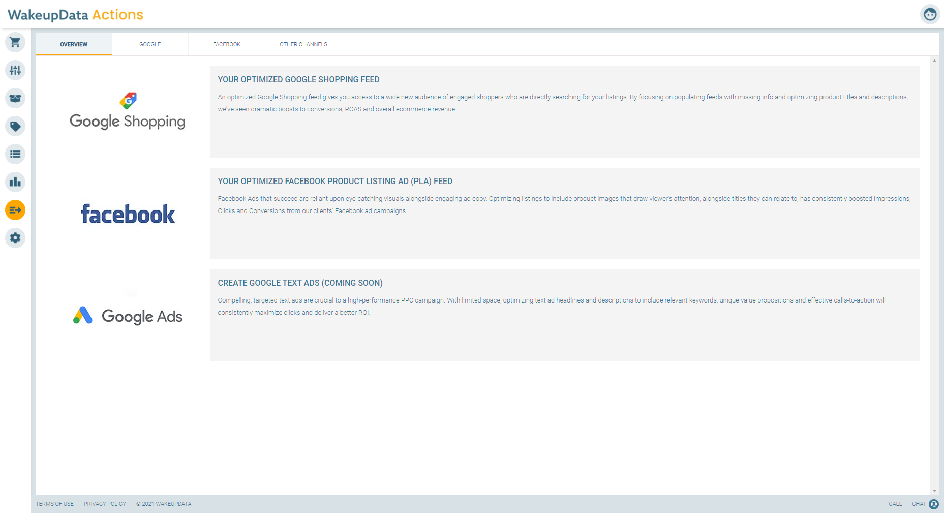Click the Call link in footer
944x513 pixels.
895,504
